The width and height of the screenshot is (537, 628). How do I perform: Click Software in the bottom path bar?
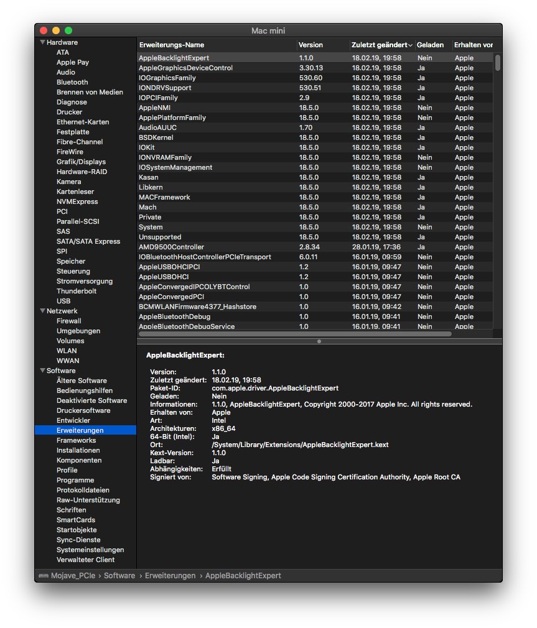[119, 576]
